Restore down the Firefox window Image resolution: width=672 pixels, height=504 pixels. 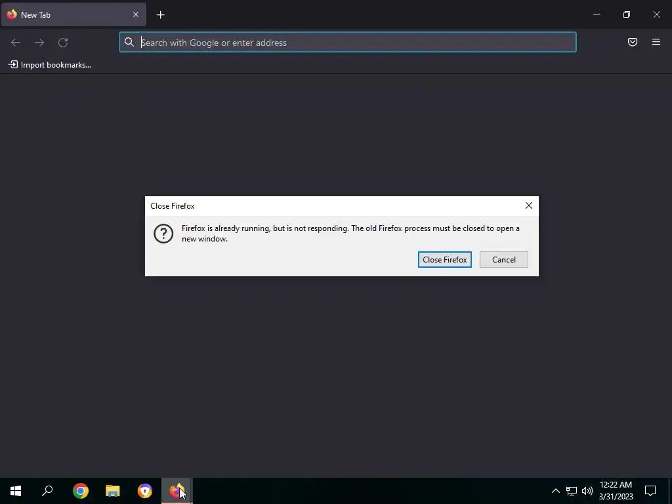pos(626,14)
